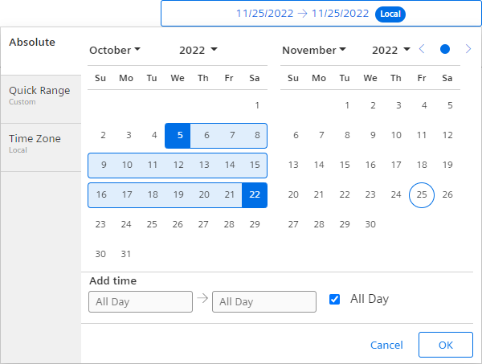The height and width of the screenshot is (364, 482).
Task: Toggle the All Day checkbox
Action: pos(334,299)
